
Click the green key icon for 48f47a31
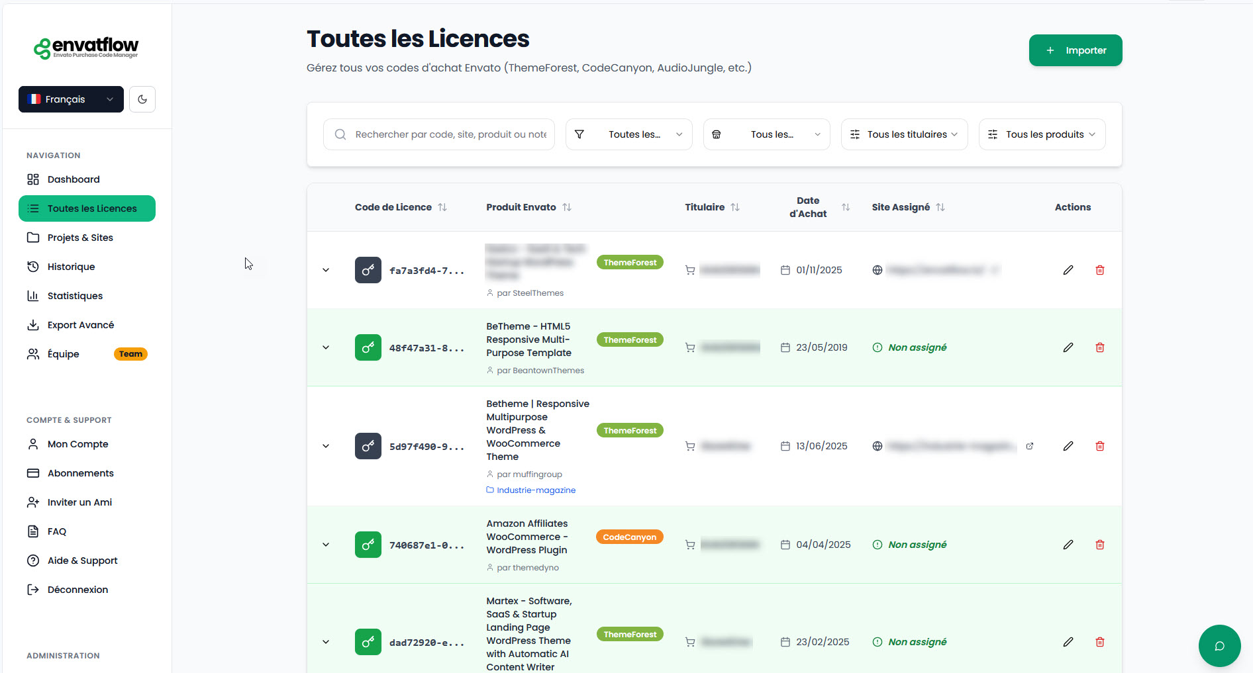368,347
